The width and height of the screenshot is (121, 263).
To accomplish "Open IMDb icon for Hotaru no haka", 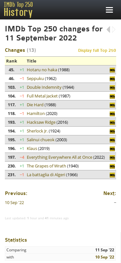I will tap(112, 70).
